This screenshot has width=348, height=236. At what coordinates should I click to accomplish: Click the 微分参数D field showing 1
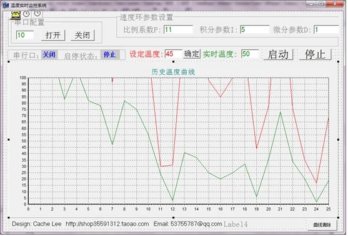[x=326, y=29]
